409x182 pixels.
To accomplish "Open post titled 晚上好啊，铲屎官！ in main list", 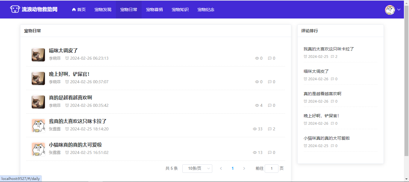I will (69, 74).
